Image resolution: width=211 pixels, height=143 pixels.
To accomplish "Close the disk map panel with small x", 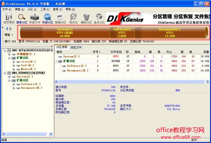I will [2, 27].
